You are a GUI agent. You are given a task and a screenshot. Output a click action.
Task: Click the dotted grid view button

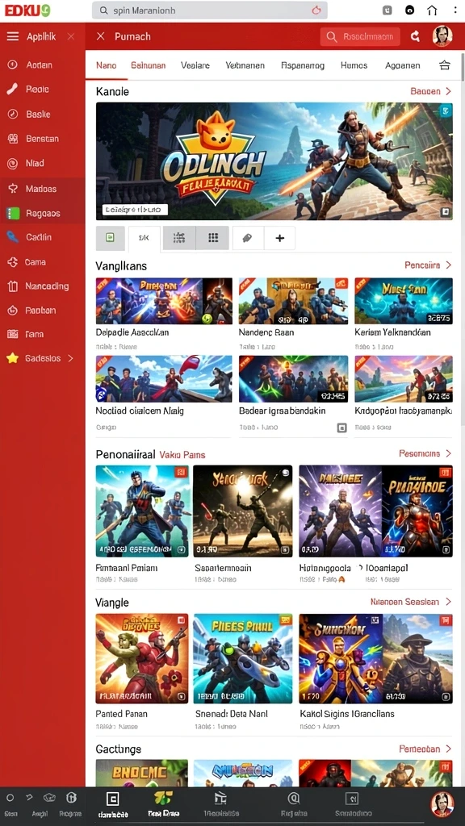coord(213,238)
